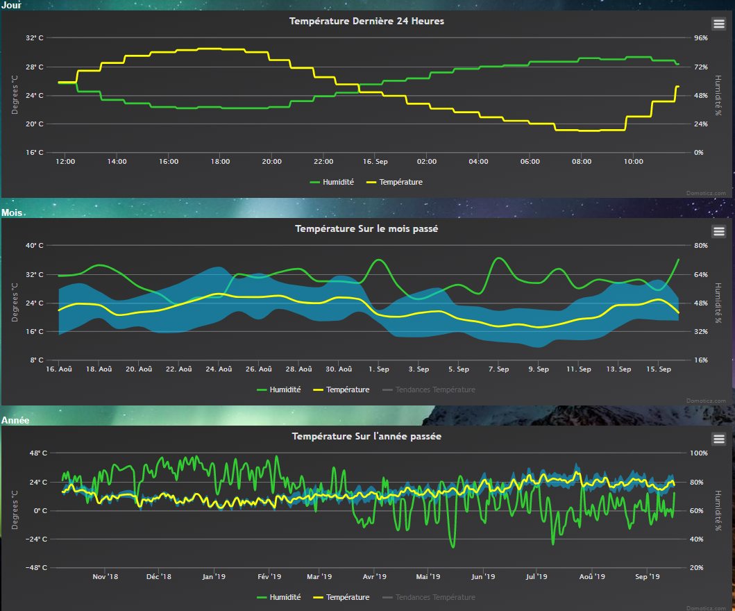Select the Année section heading

pyautogui.click(x=15, y=420)
